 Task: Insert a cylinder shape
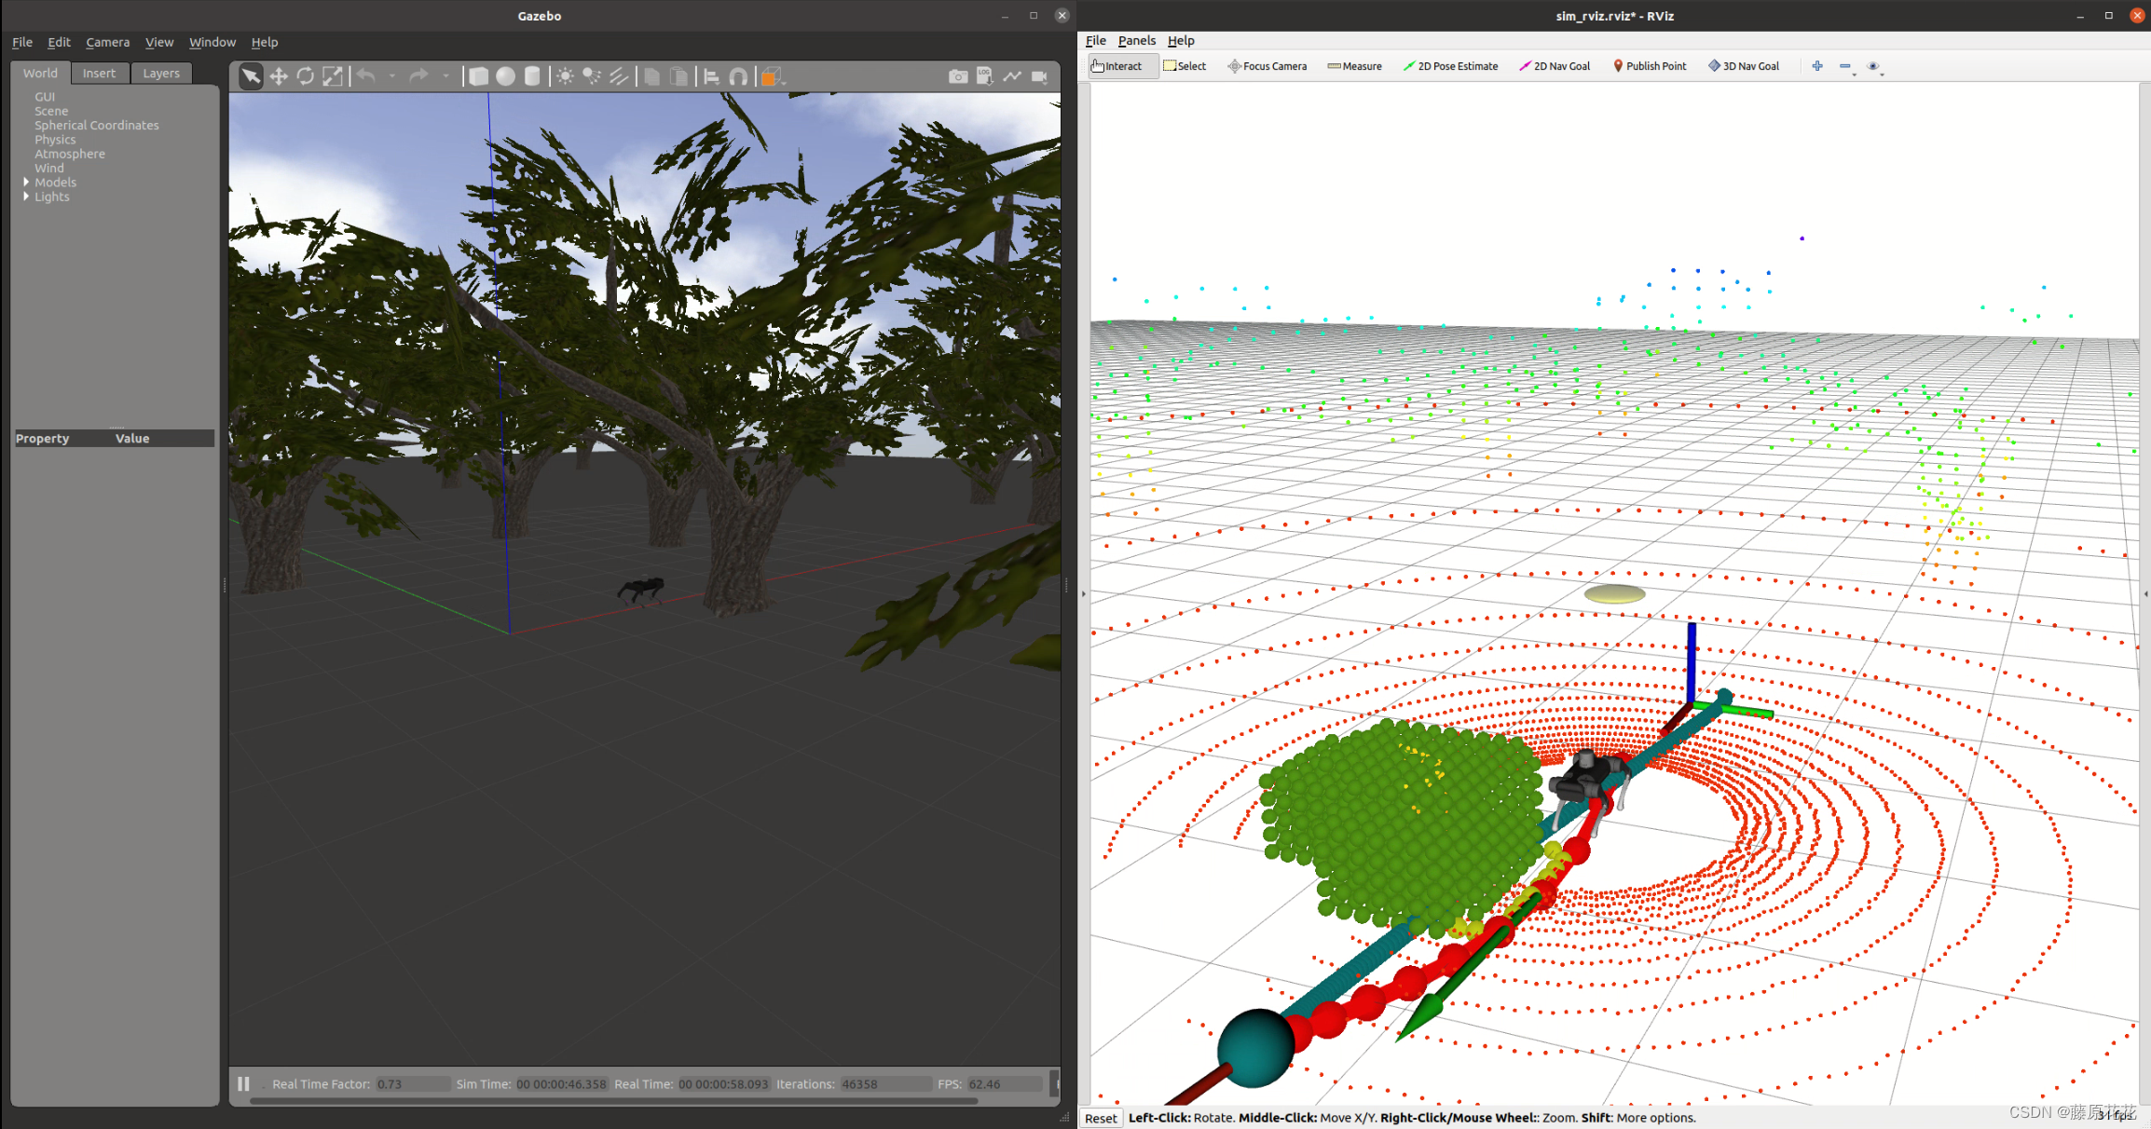(532, 76)
